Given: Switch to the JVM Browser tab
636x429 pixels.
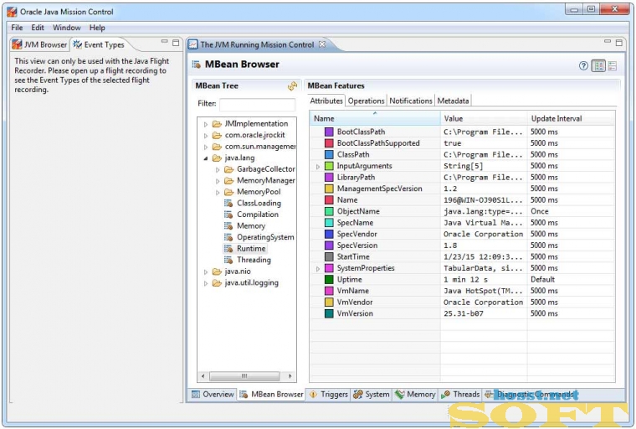Looking at the screenshot, I should 40,44.
